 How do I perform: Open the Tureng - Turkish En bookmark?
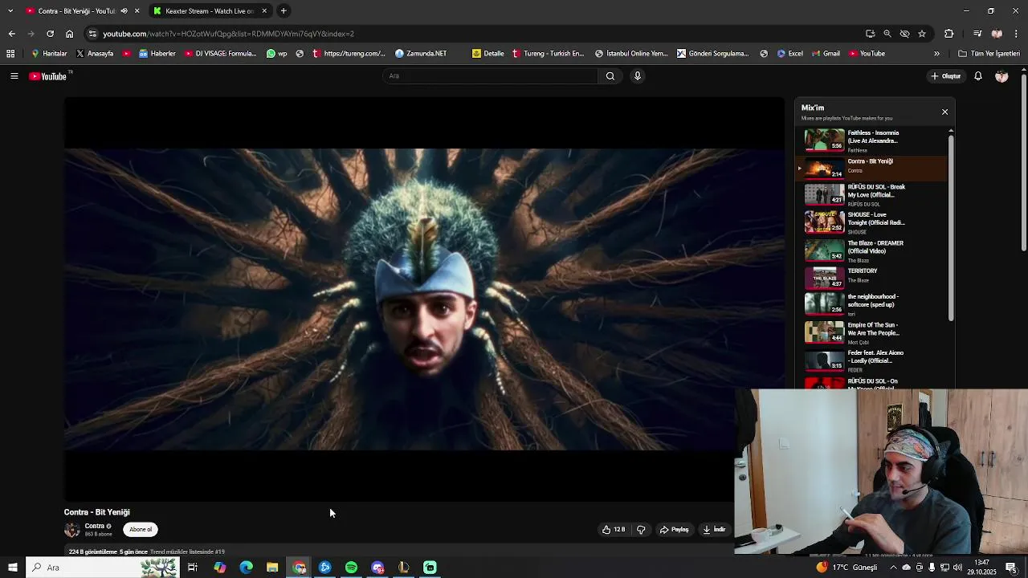click(548, 54)
